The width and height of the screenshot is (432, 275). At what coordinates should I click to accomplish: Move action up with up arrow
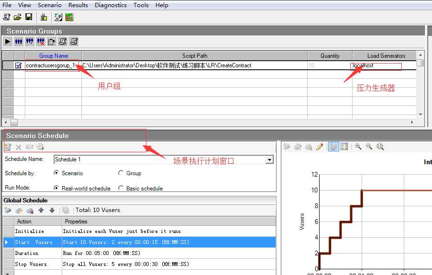[41, 211]
